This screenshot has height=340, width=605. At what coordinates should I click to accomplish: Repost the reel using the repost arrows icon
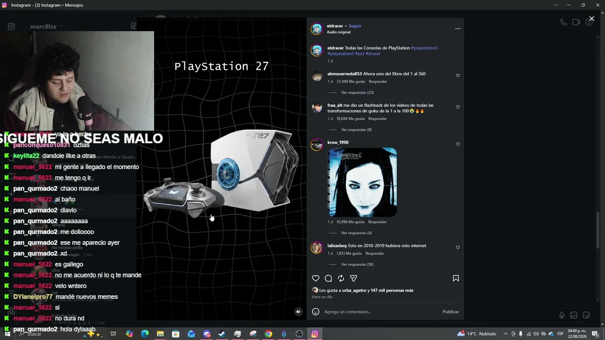[341, 279]
